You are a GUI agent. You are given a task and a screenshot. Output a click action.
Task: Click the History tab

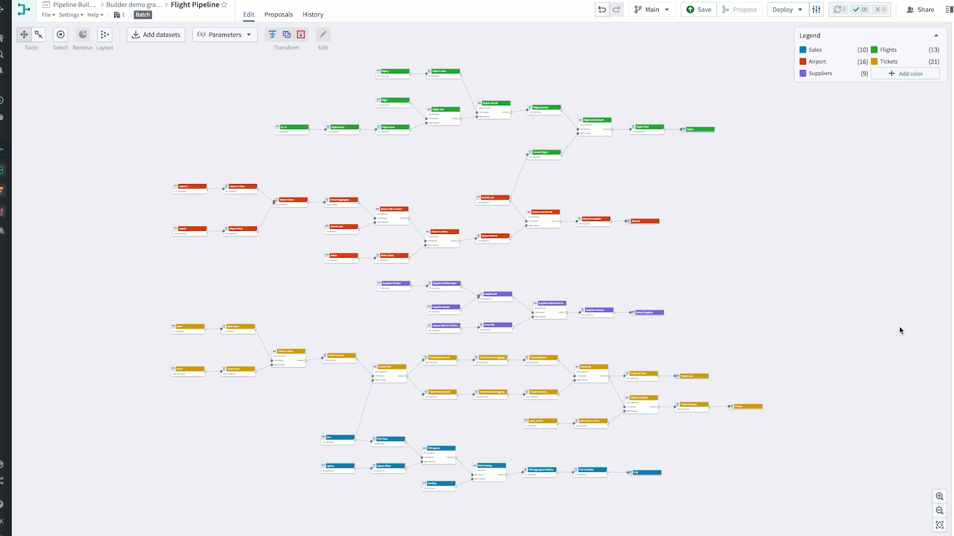(313, 14)
